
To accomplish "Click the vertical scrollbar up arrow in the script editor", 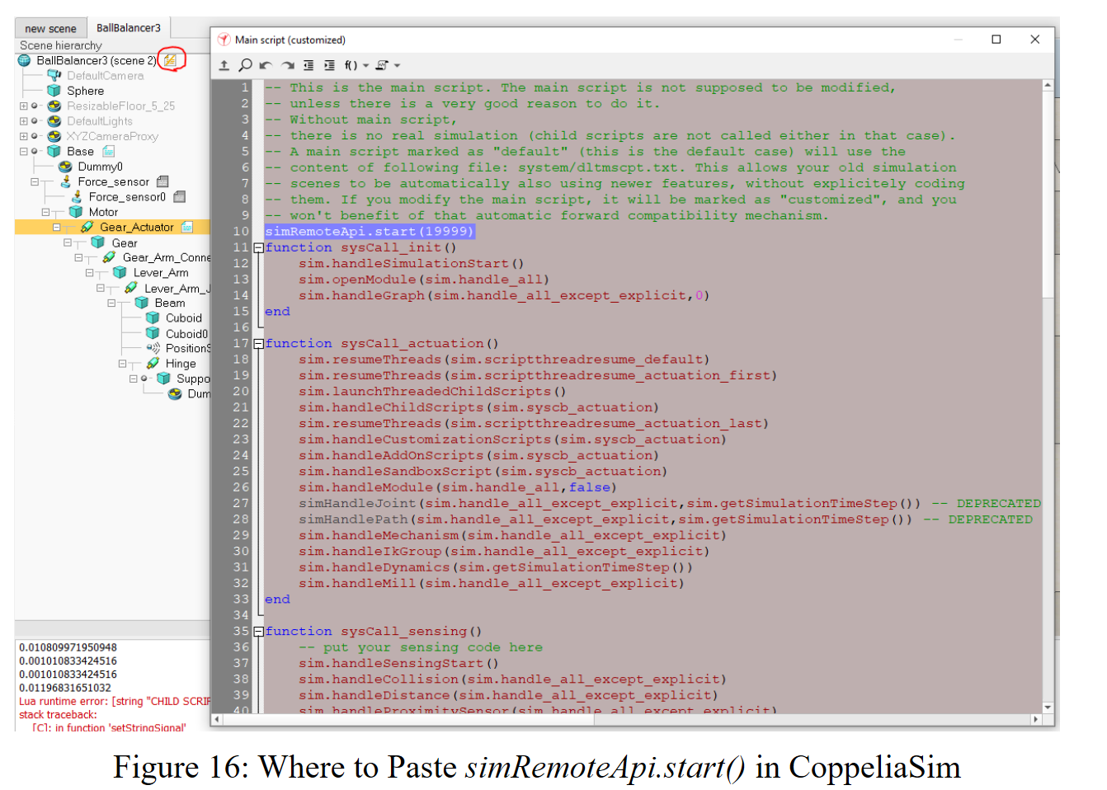I will (x=1048, y=85).
